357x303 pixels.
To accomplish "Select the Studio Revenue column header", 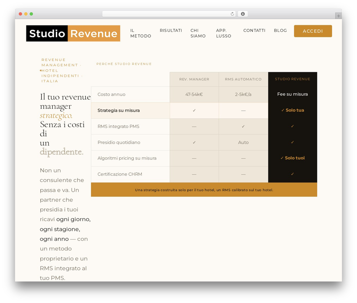I will point(293,79).
